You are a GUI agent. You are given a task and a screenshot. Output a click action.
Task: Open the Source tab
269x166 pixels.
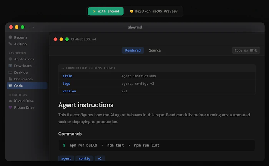tap(155, 50)
